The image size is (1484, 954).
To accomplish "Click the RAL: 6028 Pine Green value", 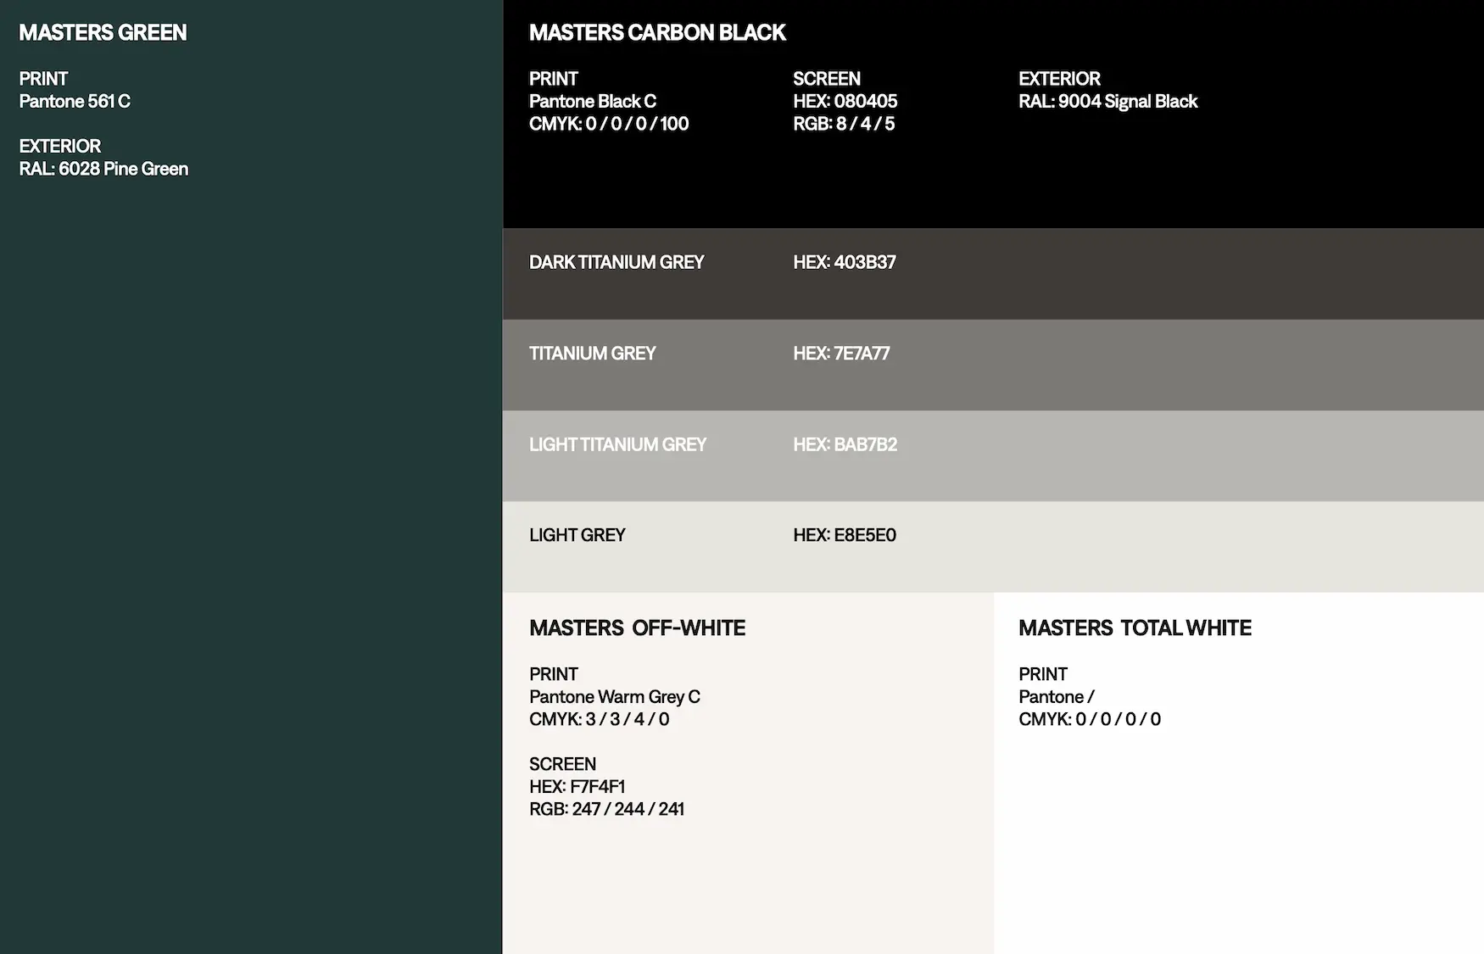I will (x=103, y=170).
